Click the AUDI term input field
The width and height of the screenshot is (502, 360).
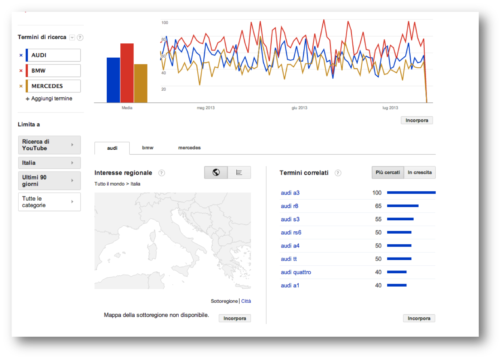point(54,55)
